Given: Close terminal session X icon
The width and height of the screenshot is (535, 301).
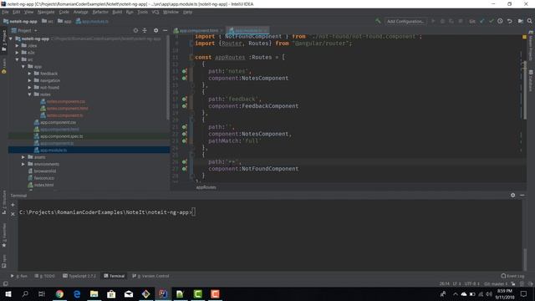Looking at the screenshot, I should coord(13,214).
